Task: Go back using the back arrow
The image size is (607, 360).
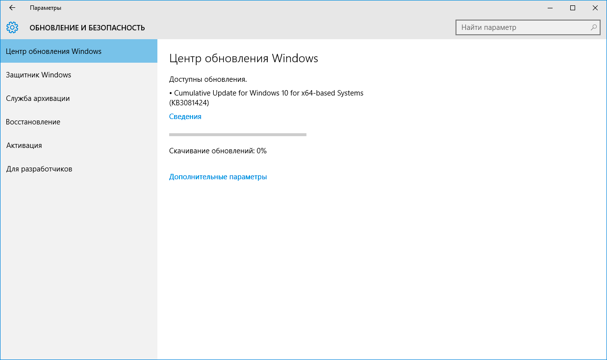Action: pyautogui.click(x=12, y=8)
